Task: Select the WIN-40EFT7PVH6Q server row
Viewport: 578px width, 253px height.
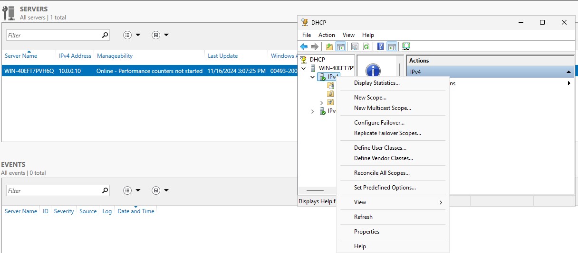Action: (x=29, y=71)
